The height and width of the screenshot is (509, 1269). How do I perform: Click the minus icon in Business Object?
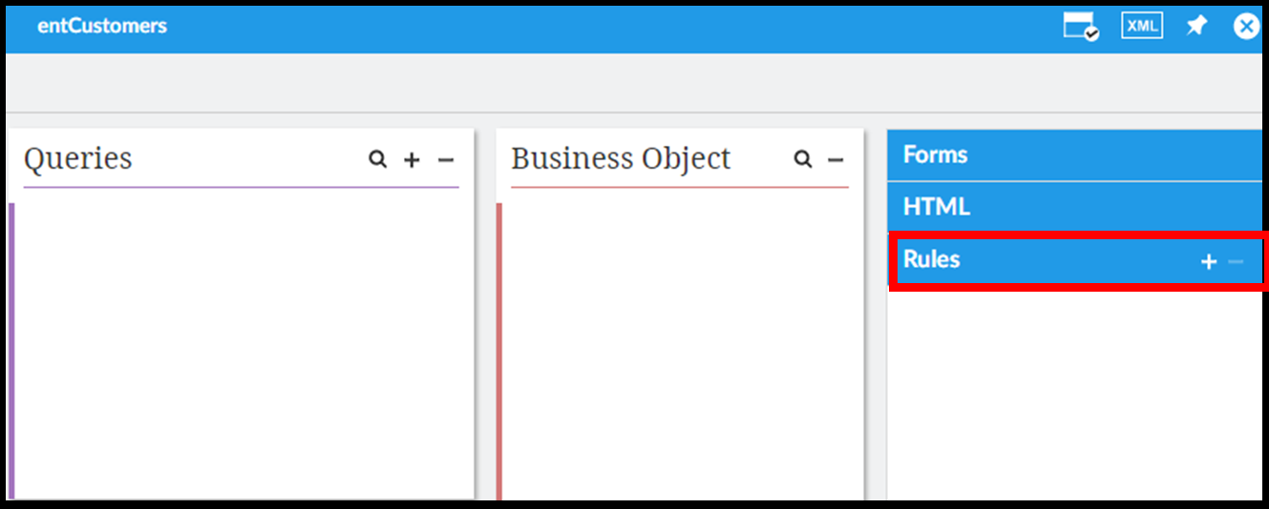[x=835, y=160]
